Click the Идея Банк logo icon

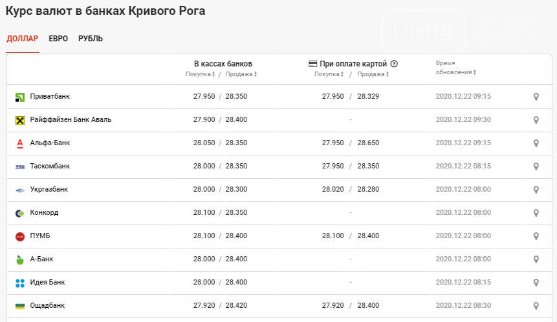pos(19,283)
